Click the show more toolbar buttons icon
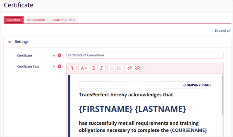The width and height of the screenshot is (233, 137). [72, 68]
